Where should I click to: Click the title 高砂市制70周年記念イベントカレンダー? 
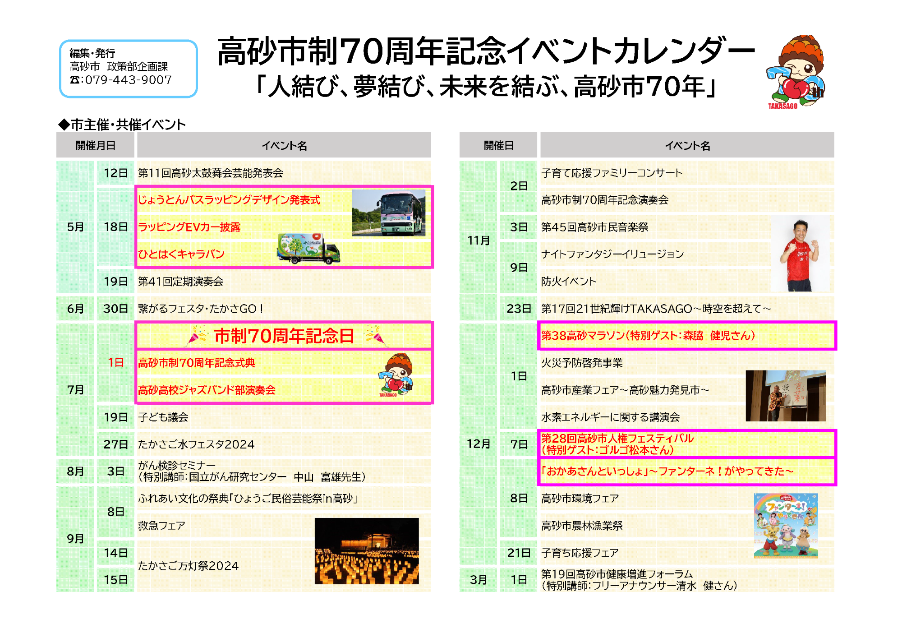(486, 51)
